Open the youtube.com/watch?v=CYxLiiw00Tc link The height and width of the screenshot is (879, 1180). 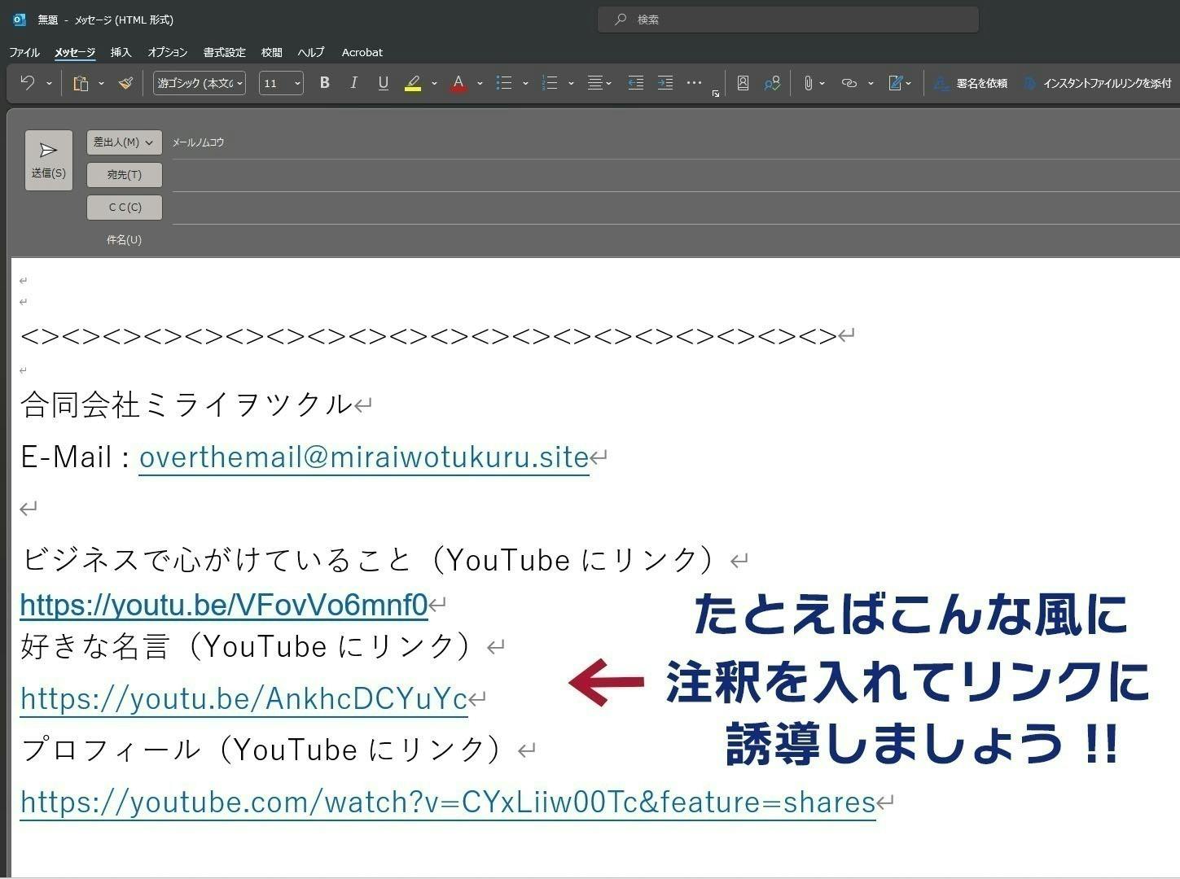click(448, 802)
